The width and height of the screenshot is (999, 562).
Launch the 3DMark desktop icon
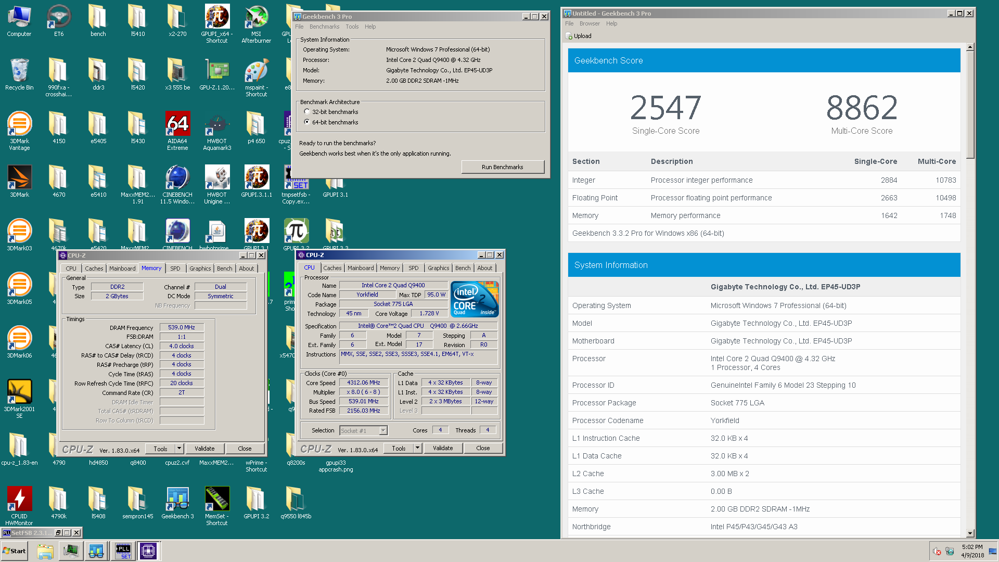click(19, 182)
